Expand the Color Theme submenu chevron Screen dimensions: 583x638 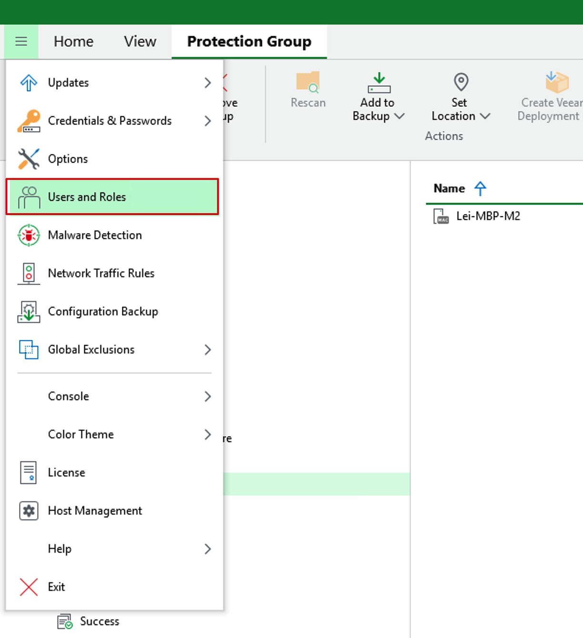(208, 434)
